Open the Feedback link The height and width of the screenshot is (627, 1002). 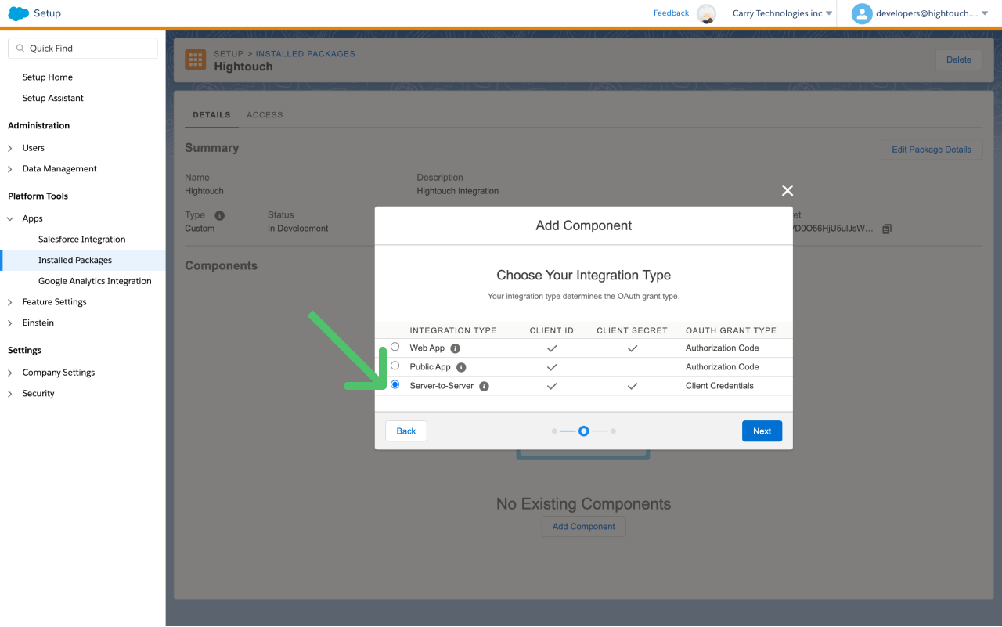pyautogui.click(x=672, y=13)
